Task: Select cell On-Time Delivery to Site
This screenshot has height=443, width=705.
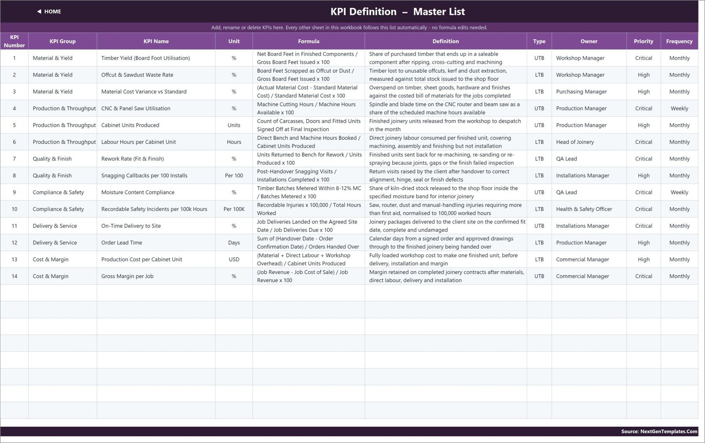Action: point(156,226)
